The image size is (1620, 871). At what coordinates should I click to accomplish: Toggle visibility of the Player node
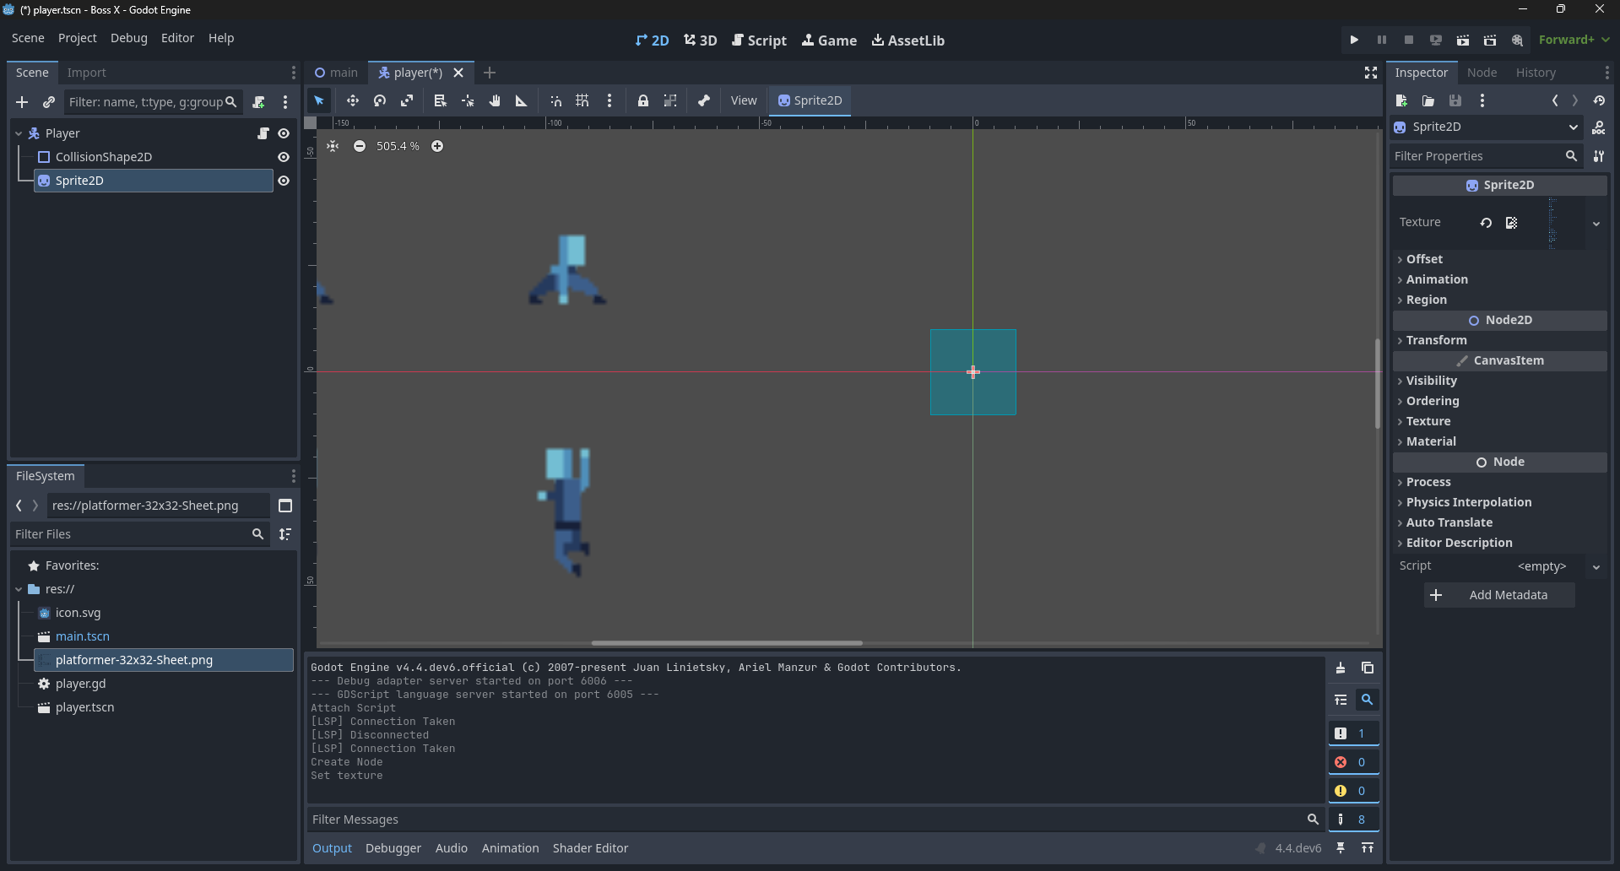284,133
